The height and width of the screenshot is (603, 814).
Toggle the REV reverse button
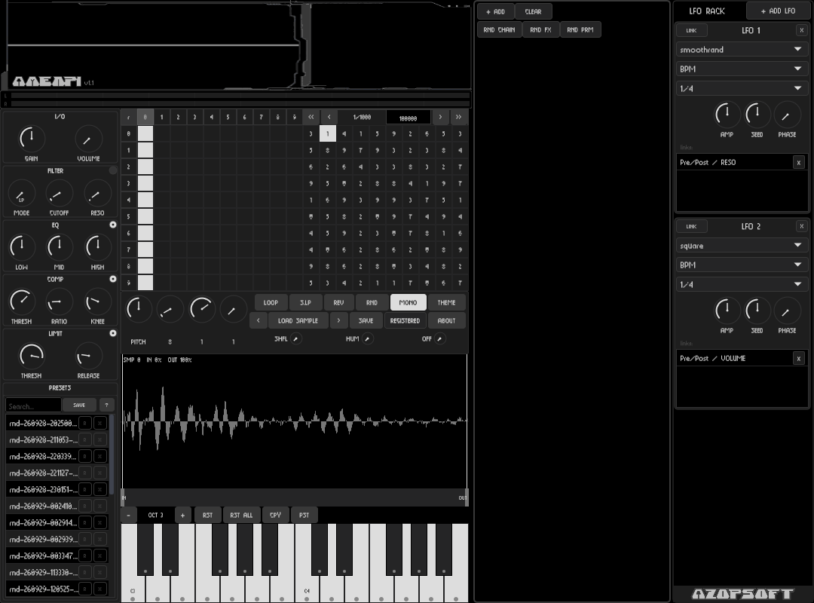tap(338, 303)
